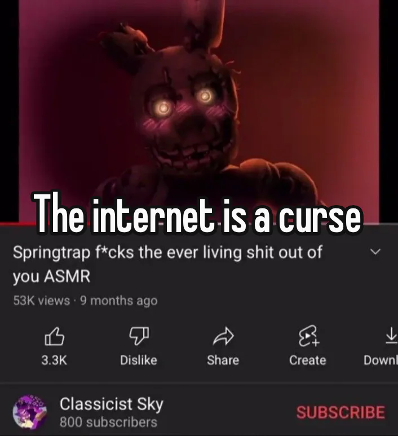
Task: Click the Dislike label
Action: [139, 361]
